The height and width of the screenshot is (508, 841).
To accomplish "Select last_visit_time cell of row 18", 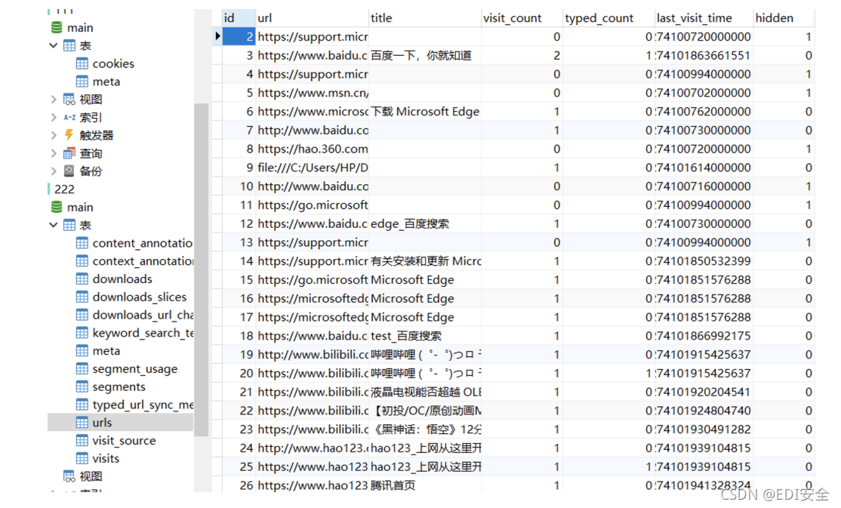I will (704, 336).
